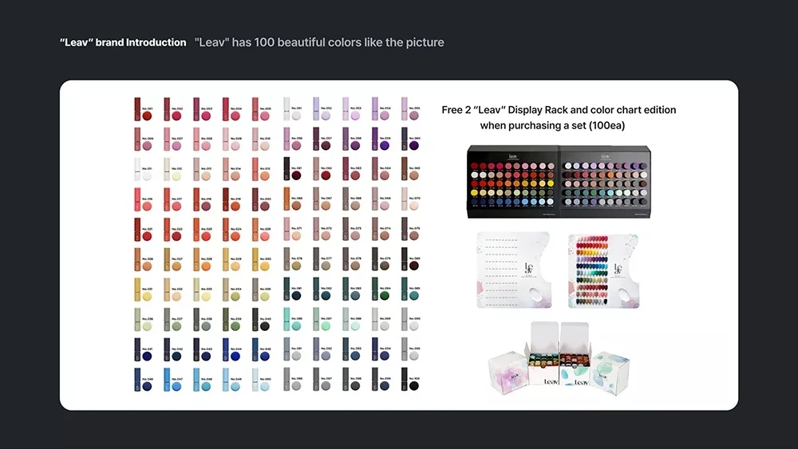Open the Leav gift box set image
The height and width of the screenshot is (449, 798).
click(x=559, y=358)
